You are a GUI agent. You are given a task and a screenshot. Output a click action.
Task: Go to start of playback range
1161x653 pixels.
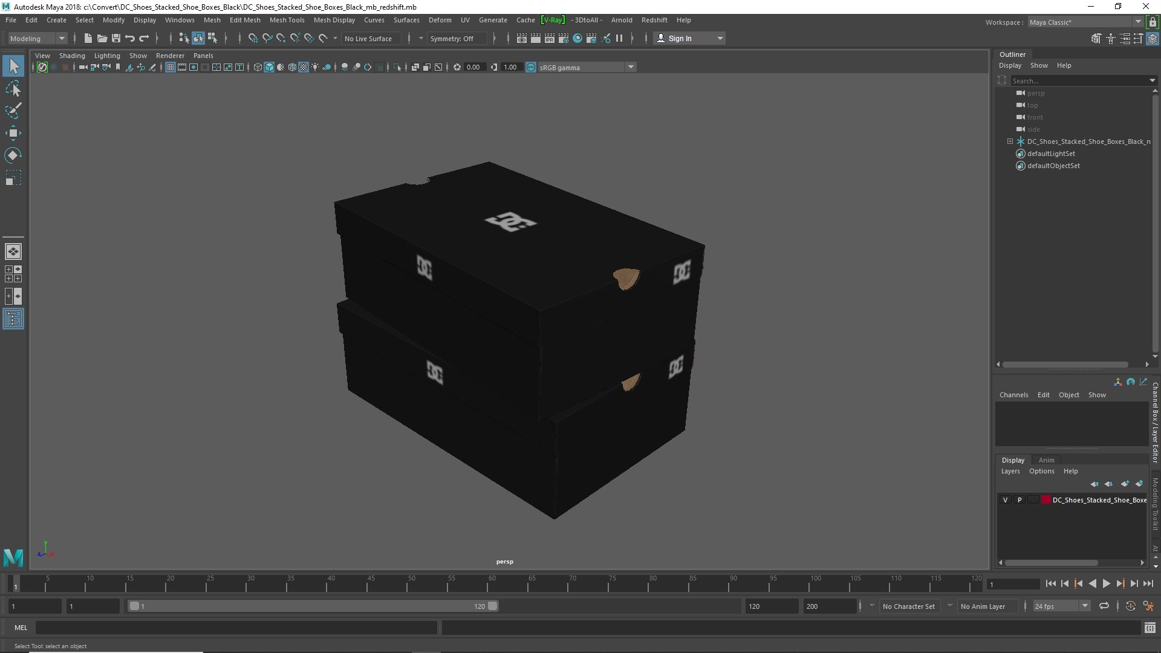[x=1050, y=583]
